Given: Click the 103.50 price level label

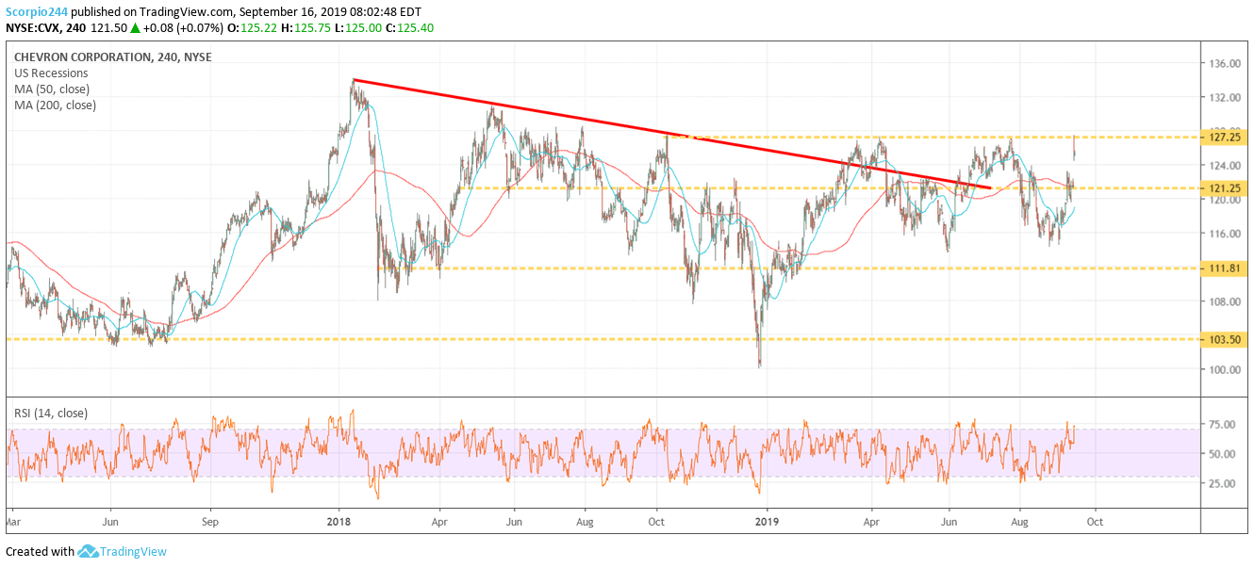Looking at the screenshot, I should (1226, 339).
